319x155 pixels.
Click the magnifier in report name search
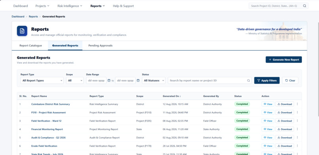(249, 80)
